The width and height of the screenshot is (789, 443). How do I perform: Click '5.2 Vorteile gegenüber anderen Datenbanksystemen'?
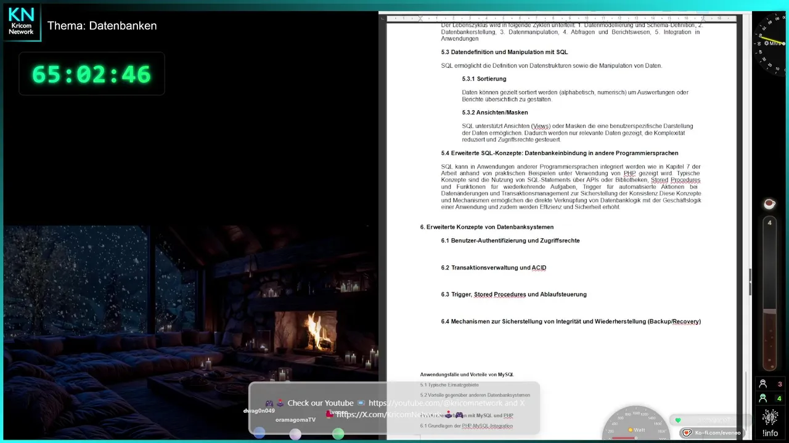tap(475, 395)
